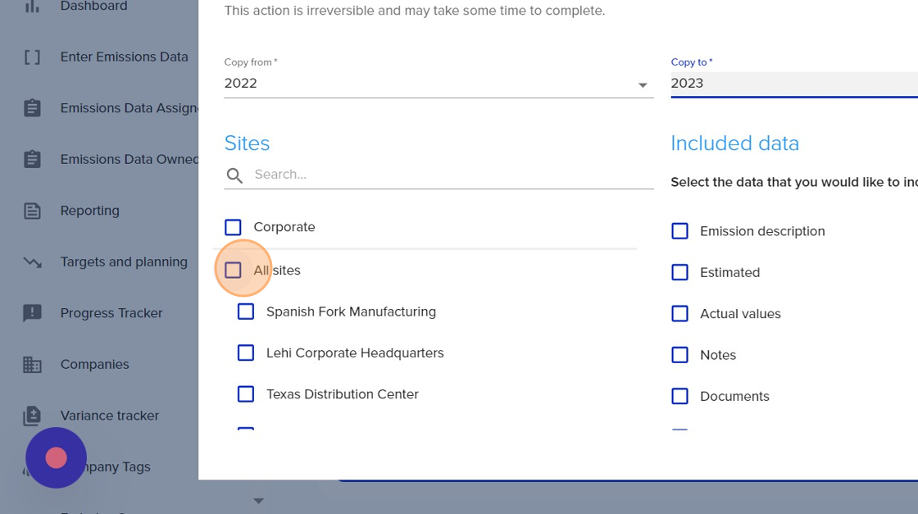Click the down arrow beneath the sidebar
This screenshot has height=514, width=918.
click(258, 501)
